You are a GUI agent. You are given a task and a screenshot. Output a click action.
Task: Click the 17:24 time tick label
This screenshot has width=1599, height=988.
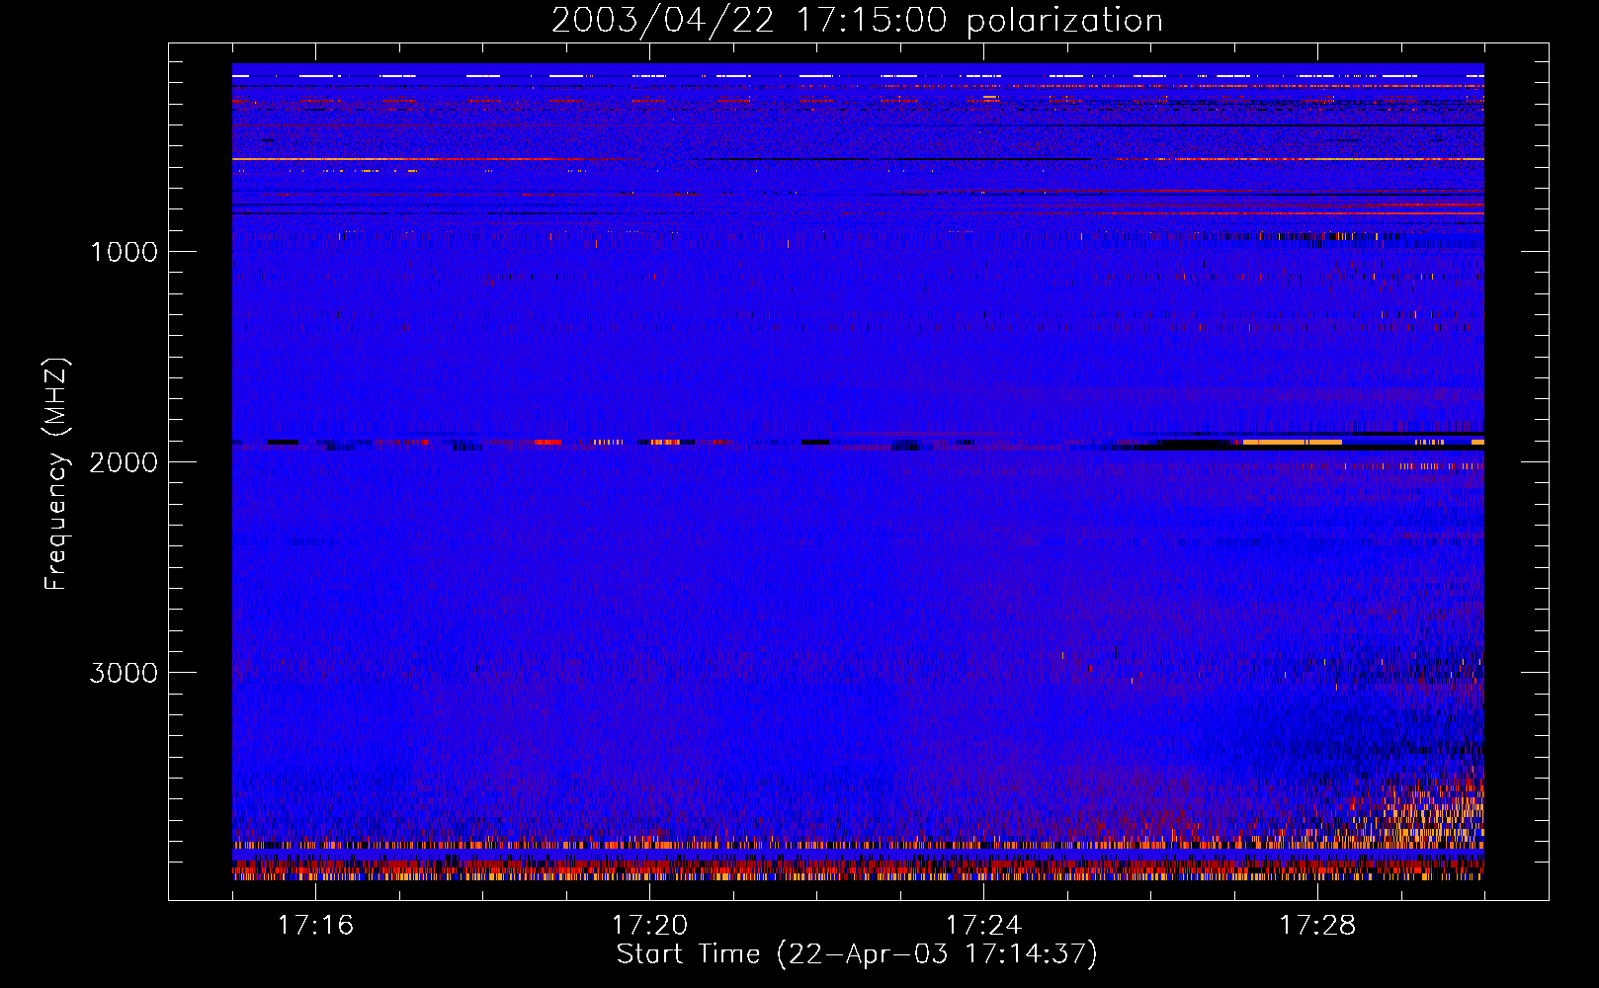(983, 925)
